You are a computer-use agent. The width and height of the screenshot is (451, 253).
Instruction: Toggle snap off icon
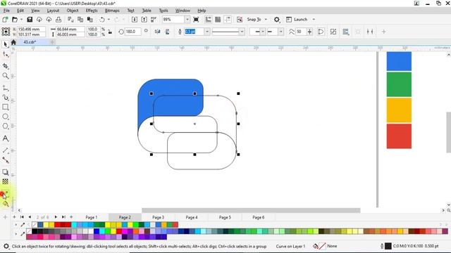240,20
